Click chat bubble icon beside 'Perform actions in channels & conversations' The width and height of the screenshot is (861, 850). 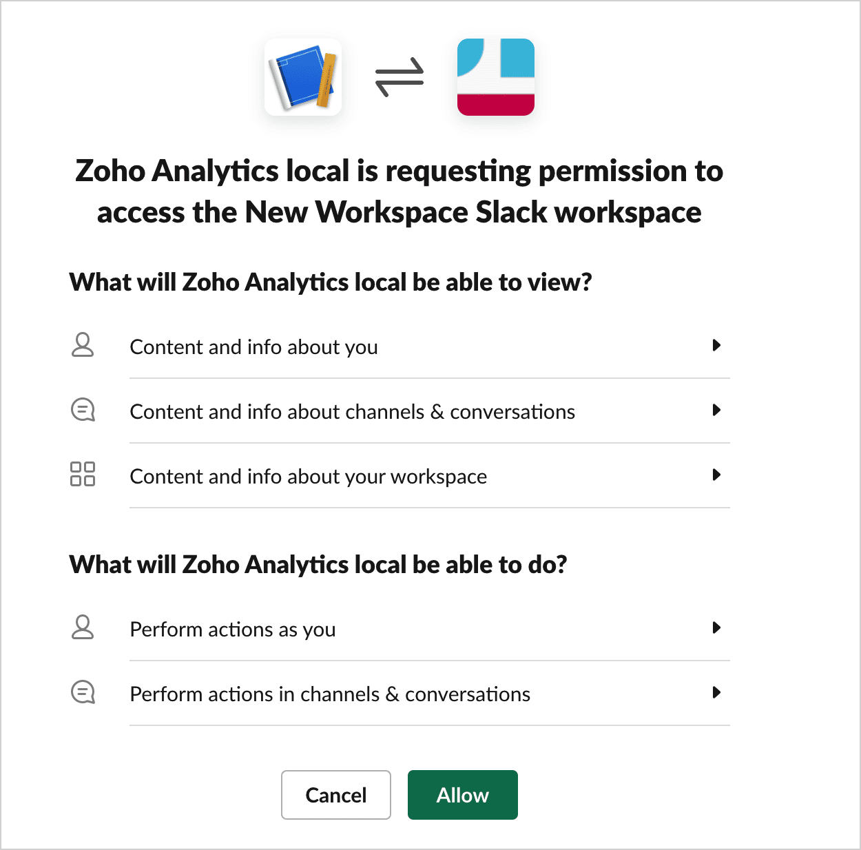tap(83, 692)
